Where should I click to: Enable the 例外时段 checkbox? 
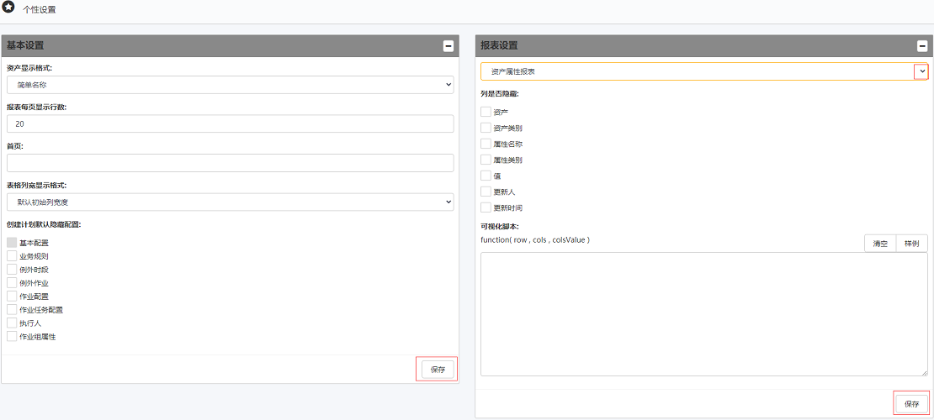(12, 270)
